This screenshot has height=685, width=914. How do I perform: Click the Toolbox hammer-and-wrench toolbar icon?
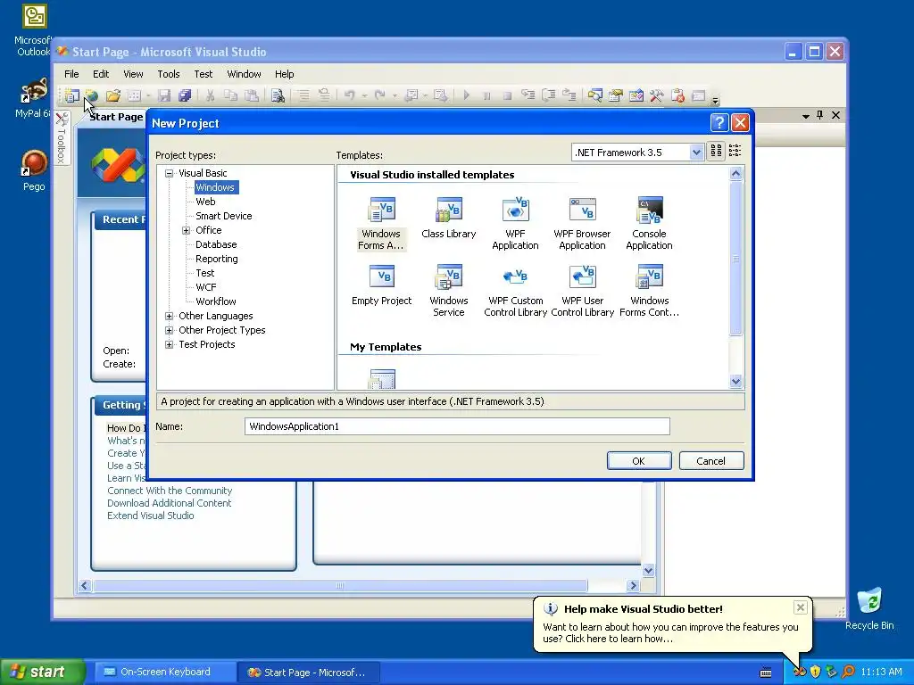point(656,95)
